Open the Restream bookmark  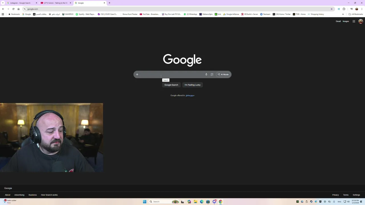265,14
